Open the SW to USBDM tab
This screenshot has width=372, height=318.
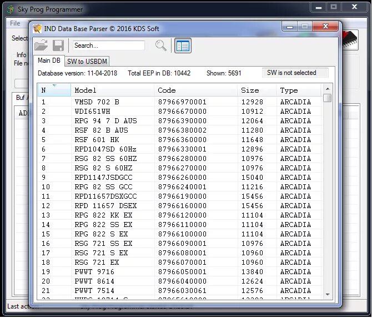(x=87, y=62)
